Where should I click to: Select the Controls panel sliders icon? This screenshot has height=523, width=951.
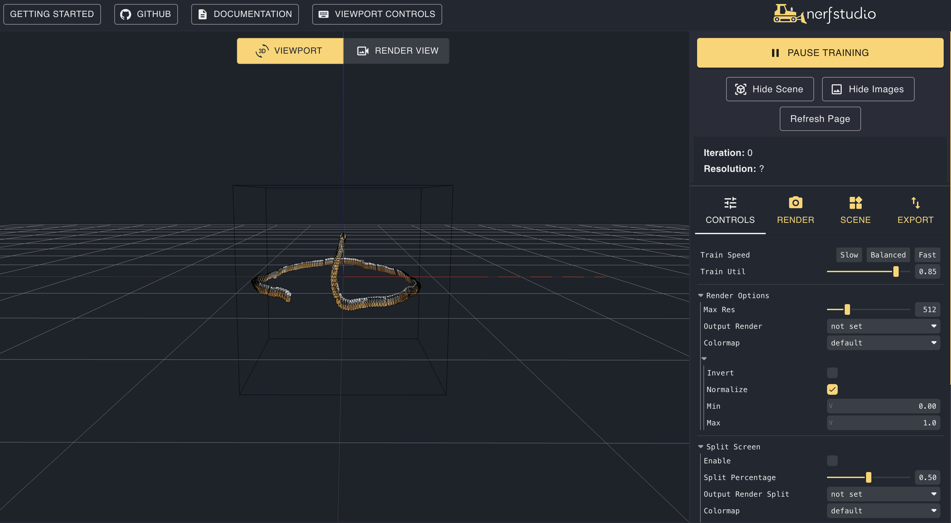[x=730, y=203]
